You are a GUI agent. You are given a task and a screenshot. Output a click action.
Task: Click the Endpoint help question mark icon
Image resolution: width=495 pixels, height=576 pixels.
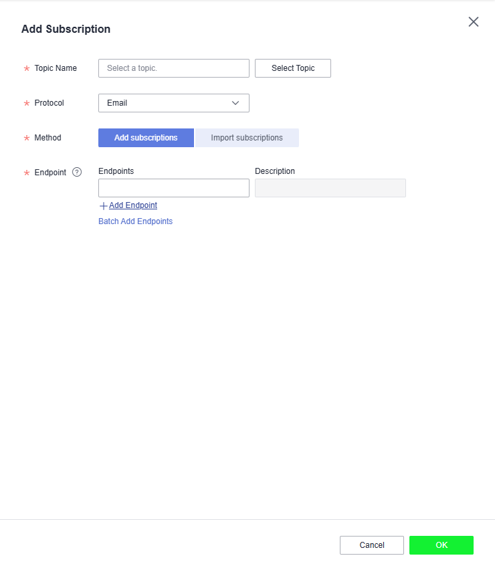pyautogui.click(x=77, y=172)
